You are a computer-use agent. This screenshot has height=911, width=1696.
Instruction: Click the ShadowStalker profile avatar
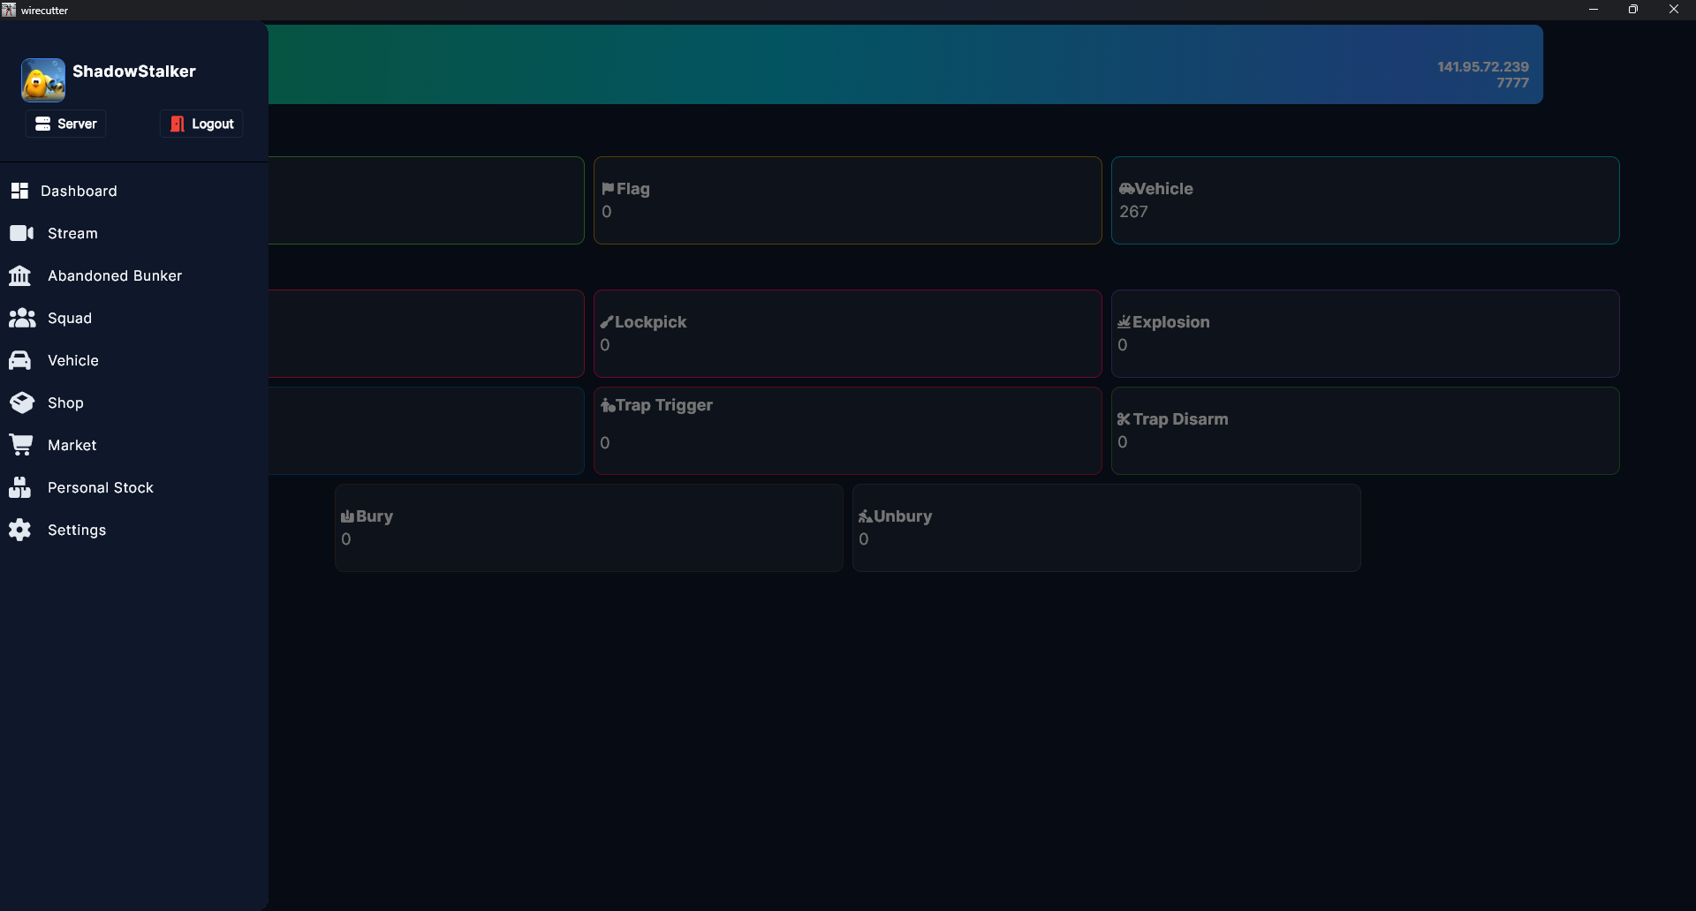tap(43, 80)
